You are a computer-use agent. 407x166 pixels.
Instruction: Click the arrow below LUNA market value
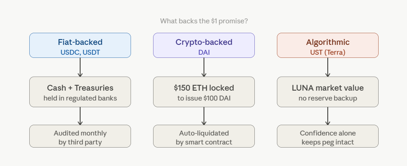[x=328, y=116]
